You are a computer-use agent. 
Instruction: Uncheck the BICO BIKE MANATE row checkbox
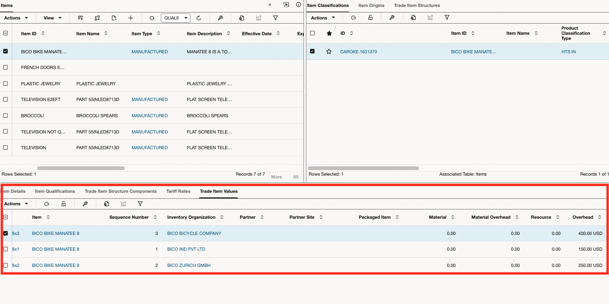point(6,51)
